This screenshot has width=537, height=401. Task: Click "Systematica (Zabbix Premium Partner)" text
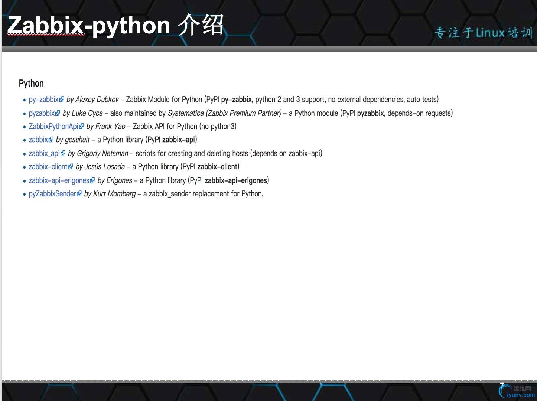pyautogui.click(x=225, y=113)
